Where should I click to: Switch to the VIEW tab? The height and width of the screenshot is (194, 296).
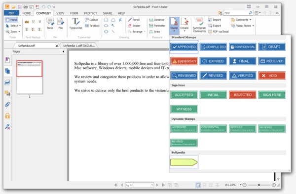[60, 13]
